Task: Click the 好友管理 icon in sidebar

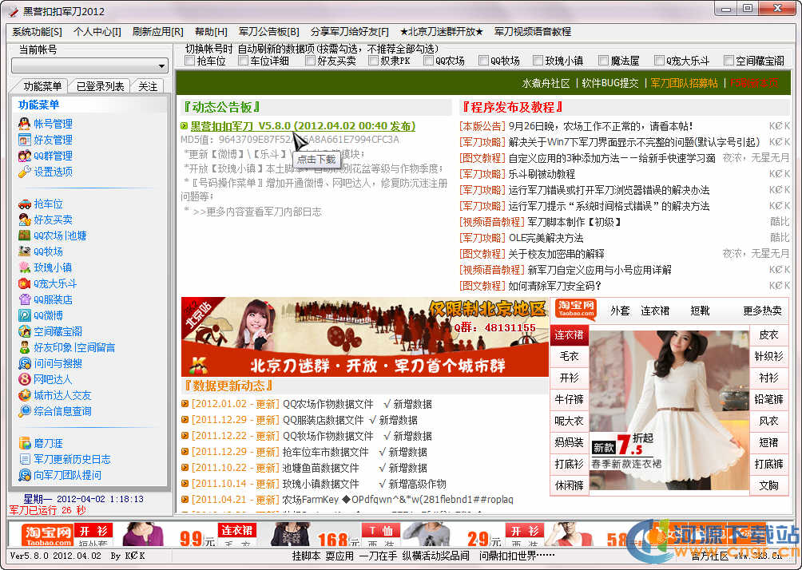Action: click(25, 140)
